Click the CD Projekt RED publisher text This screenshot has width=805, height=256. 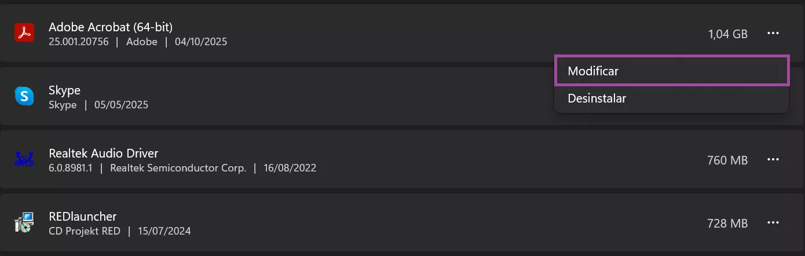coord(85,231)
